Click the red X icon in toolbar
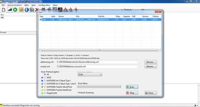 click(x=37, y=10)
